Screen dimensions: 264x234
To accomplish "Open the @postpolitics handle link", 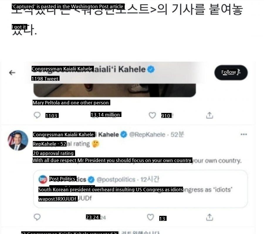I will 116,179.
